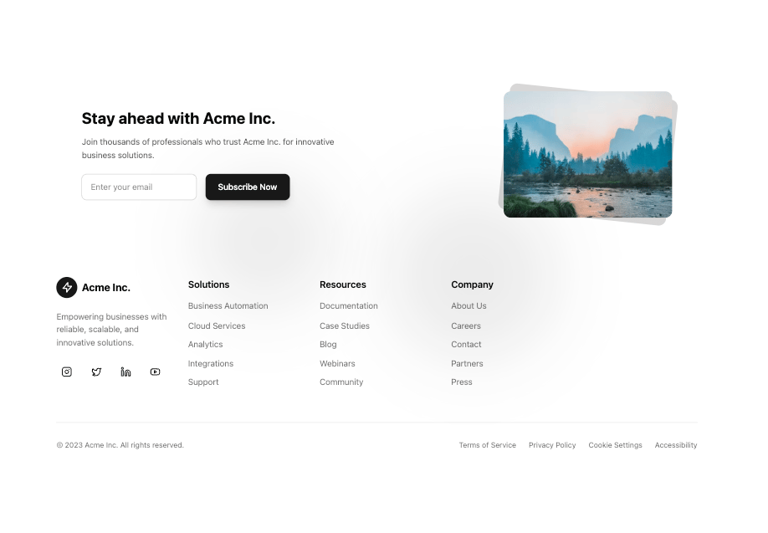Click the mountain landscape photo
This screenshot has height=533, width=768.
tap(588, 154)
